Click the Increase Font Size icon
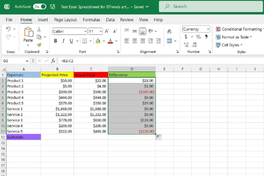This screenshot has width=264, height=176. 107,32
